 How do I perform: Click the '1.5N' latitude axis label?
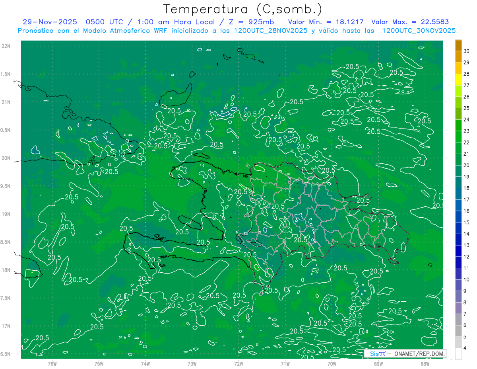[x=6, y=74]
